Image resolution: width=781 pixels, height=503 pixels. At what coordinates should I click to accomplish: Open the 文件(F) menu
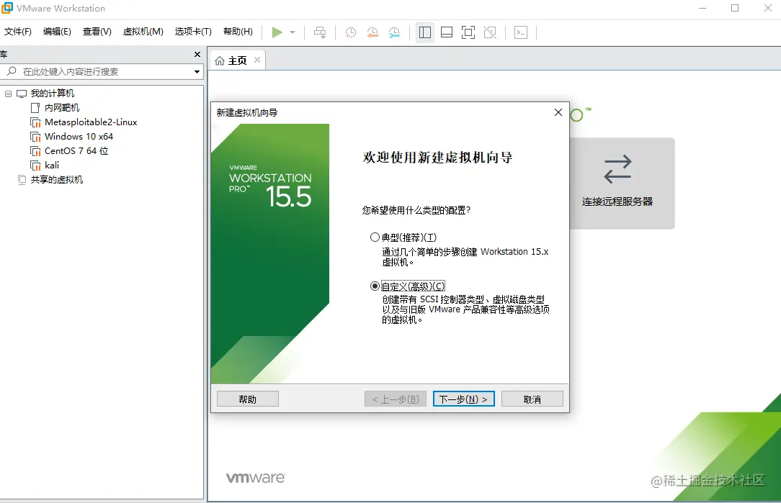pyautogui.click(x=17, y=32)
